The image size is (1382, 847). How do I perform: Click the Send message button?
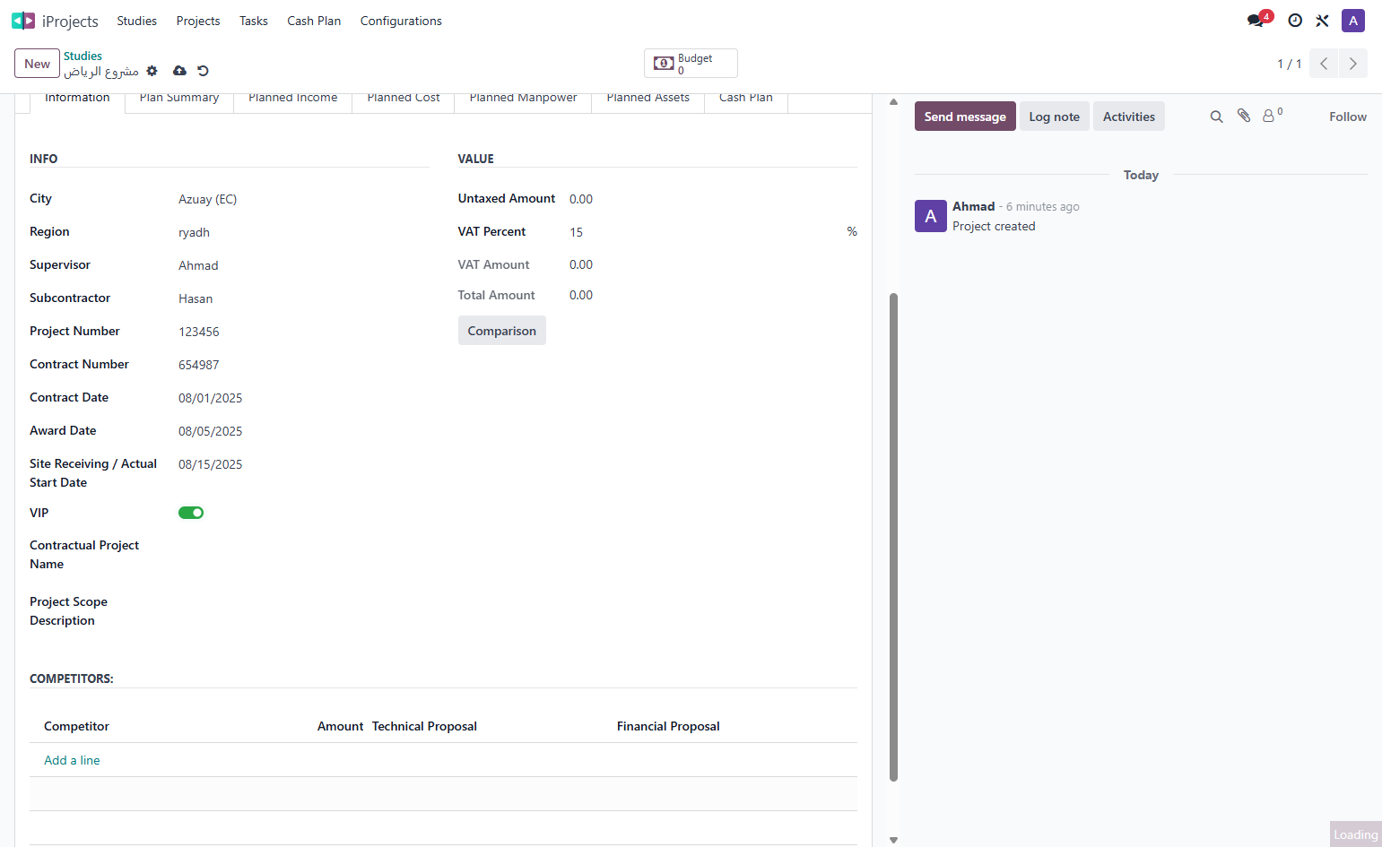pyautogui.click(x=965, y=117)
